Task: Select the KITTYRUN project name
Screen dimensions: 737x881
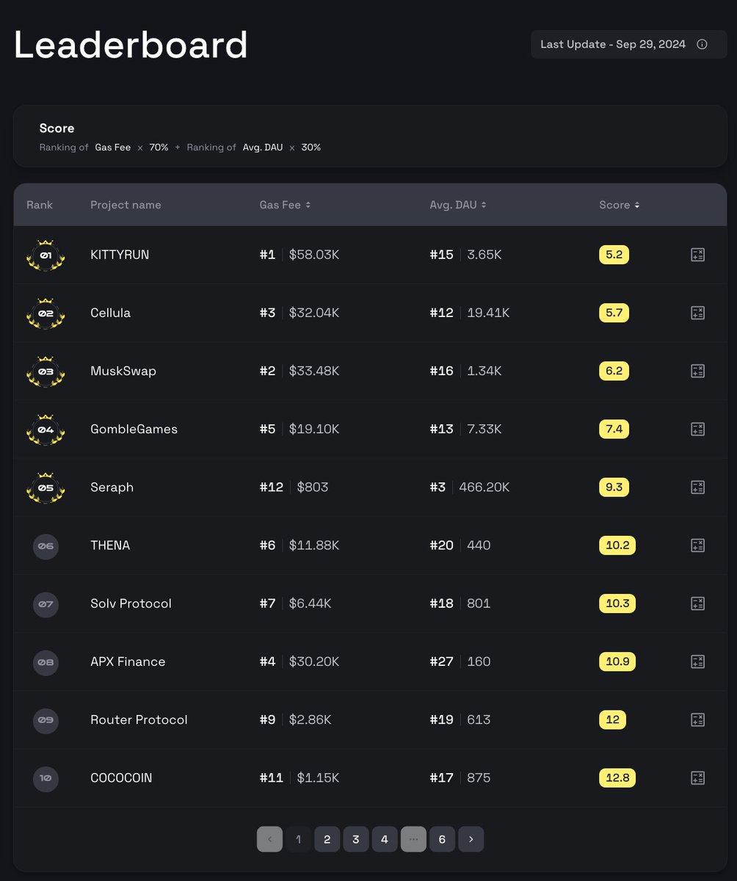Action: point(120,255)
